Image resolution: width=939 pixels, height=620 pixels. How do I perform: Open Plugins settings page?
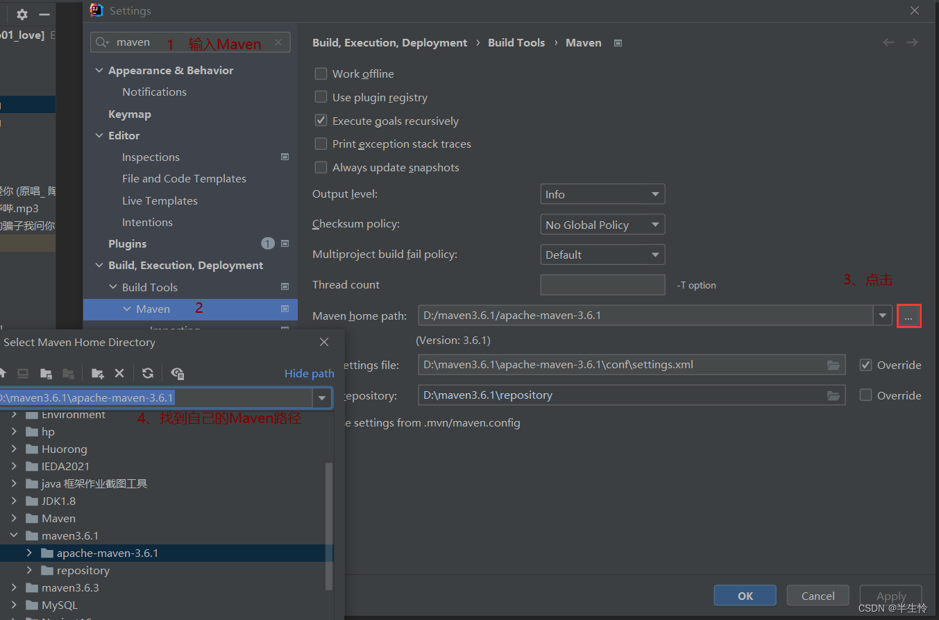[128, 244]
